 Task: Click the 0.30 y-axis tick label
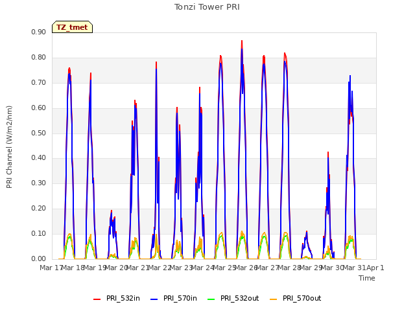tap(39, 183)
